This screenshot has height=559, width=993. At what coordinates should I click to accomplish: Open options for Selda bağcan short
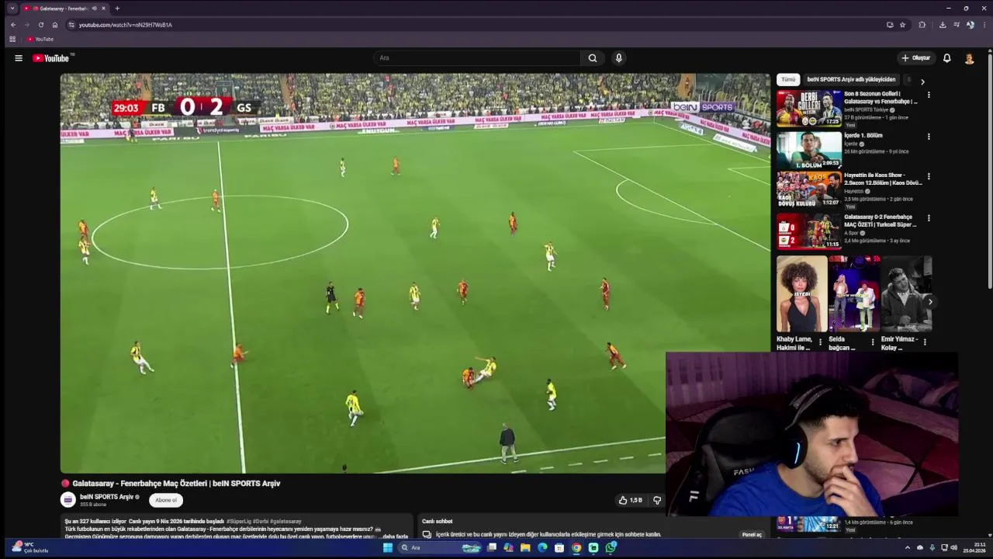[x=873, y=342]
